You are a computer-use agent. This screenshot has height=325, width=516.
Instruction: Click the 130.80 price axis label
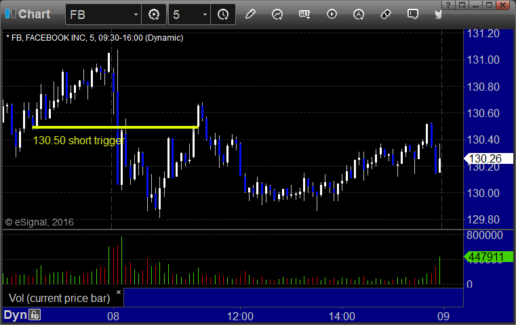click(x=483, y=87)
